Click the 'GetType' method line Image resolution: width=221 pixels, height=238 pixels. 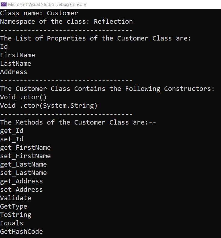(14, 206)
